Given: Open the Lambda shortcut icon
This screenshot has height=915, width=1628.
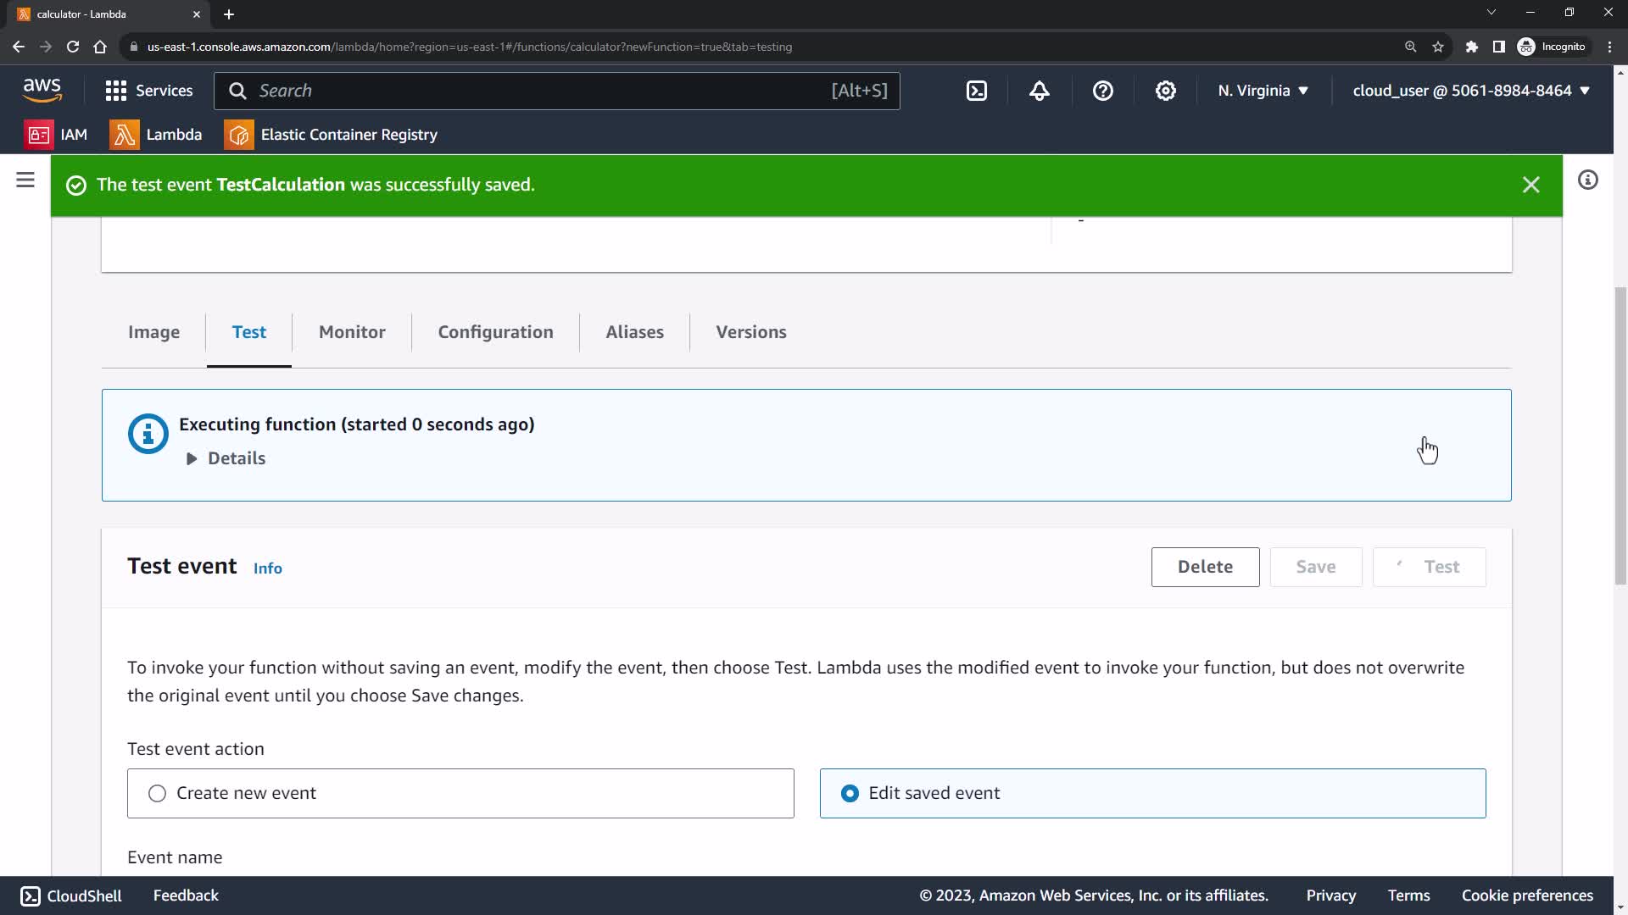Looking at the screenshot, I should pyautogui.click(x=125, y=135).
